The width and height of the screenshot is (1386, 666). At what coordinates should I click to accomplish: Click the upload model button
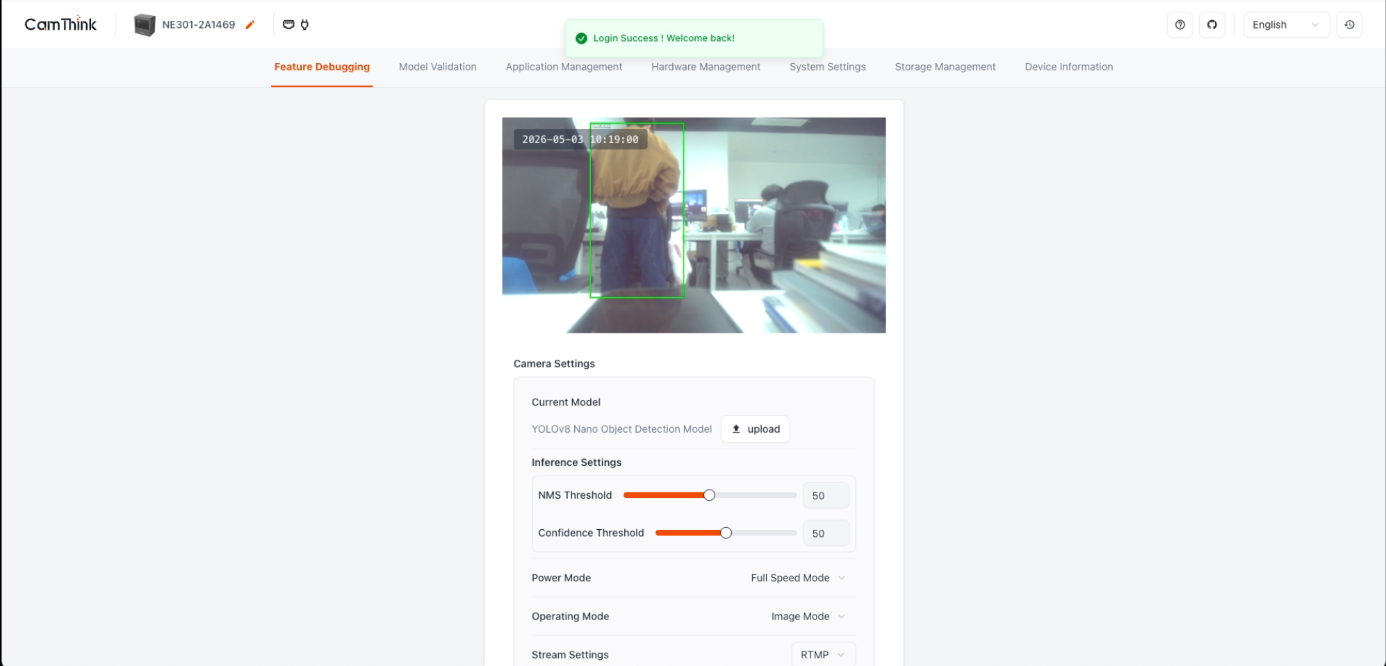tap(755, 429)
